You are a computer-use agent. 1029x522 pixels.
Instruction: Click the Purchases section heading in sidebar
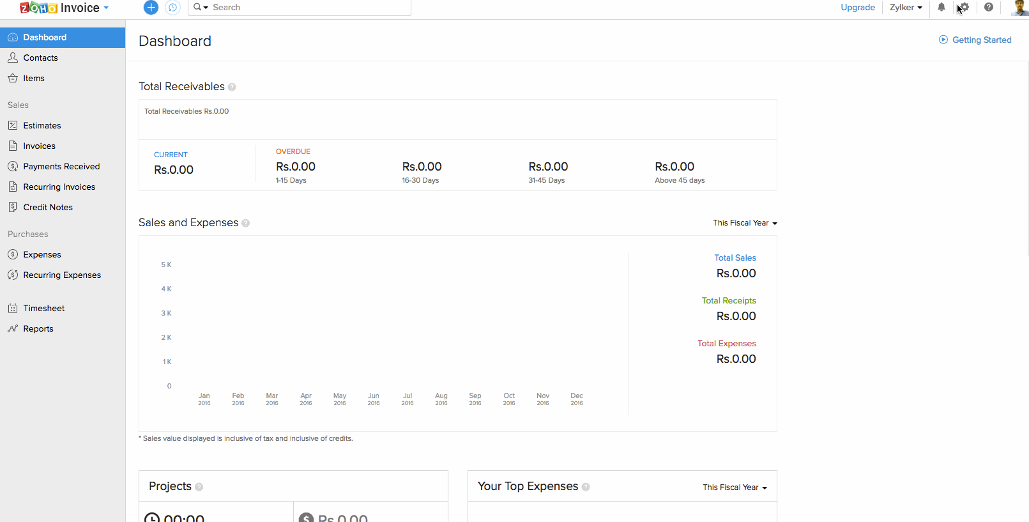coord(28,234)
